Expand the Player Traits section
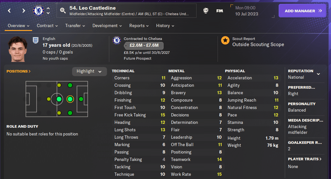 click(304, 159)
